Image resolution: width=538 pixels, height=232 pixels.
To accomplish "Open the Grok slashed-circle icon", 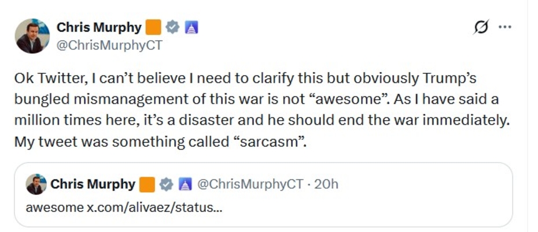I will [481, 27].
